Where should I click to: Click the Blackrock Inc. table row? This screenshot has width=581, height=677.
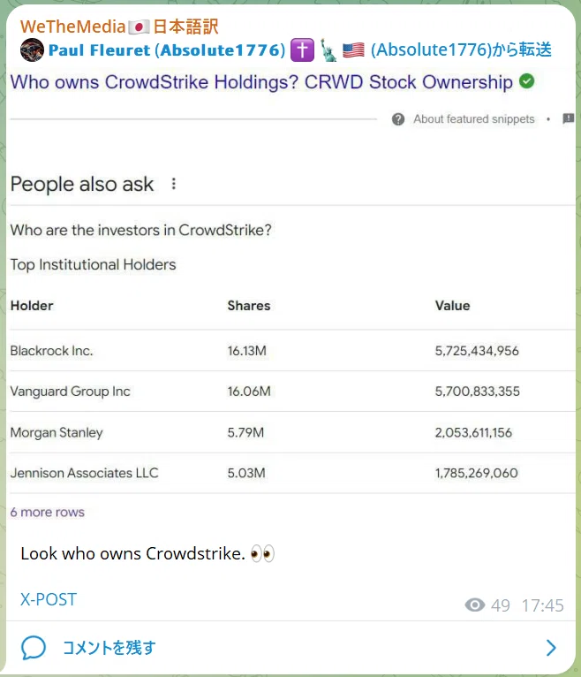pos(292,351)
